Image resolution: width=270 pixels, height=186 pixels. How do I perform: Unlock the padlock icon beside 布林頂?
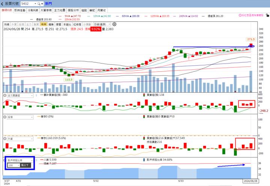click(267, 15)
